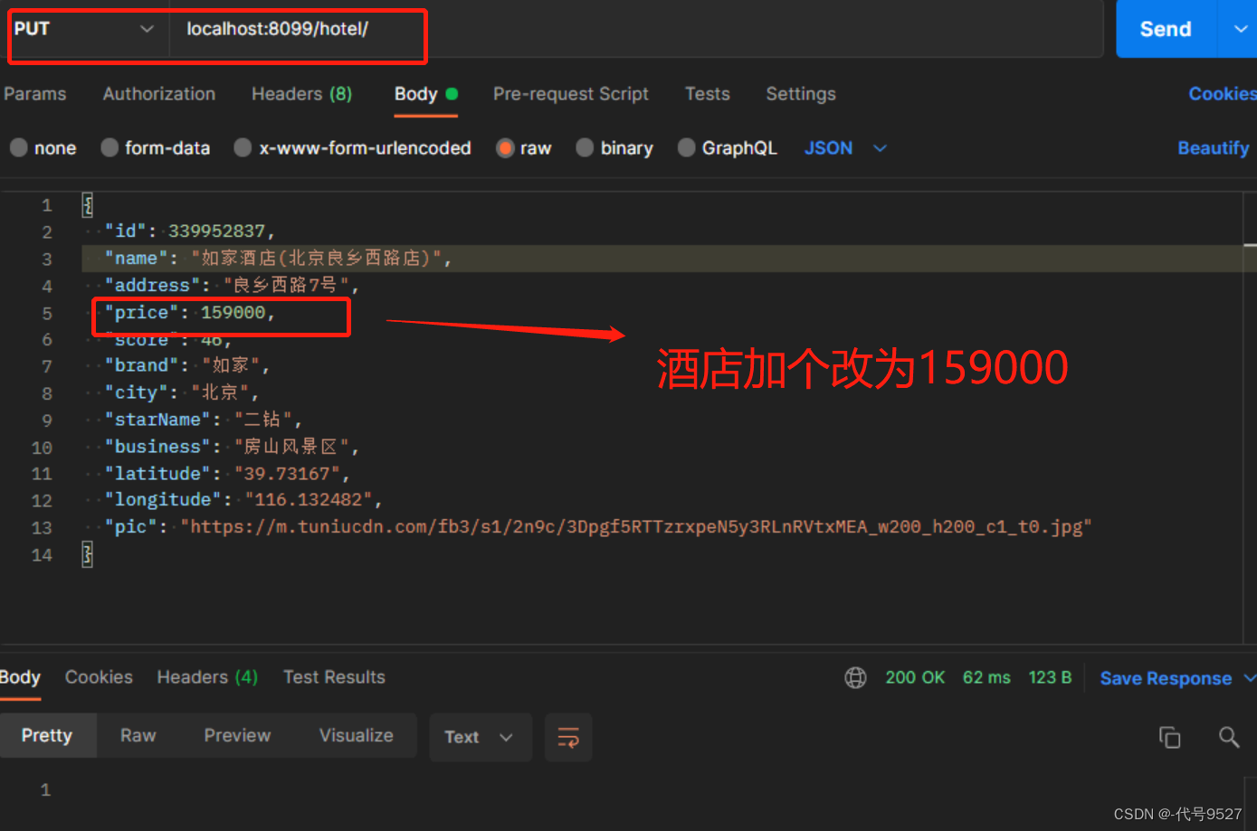Image resolution: width=1257 pixels, height=831 pixels.
Task: Click the network globe icon
Action: pos(855,678)
